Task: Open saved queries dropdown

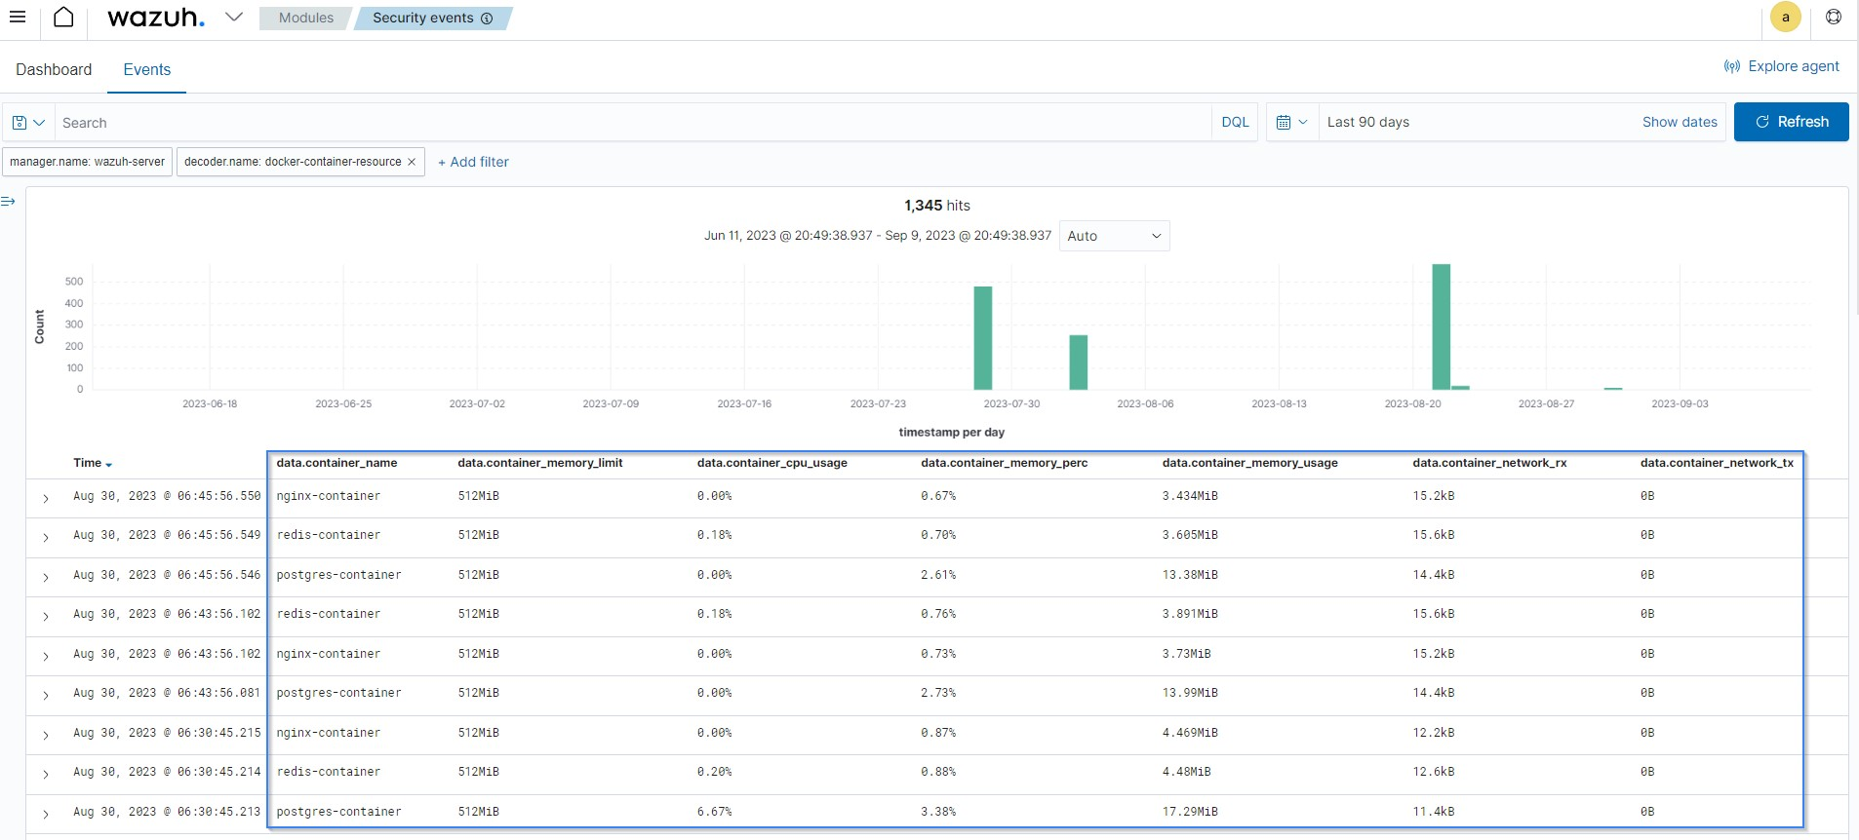Action: pos(28,123)
